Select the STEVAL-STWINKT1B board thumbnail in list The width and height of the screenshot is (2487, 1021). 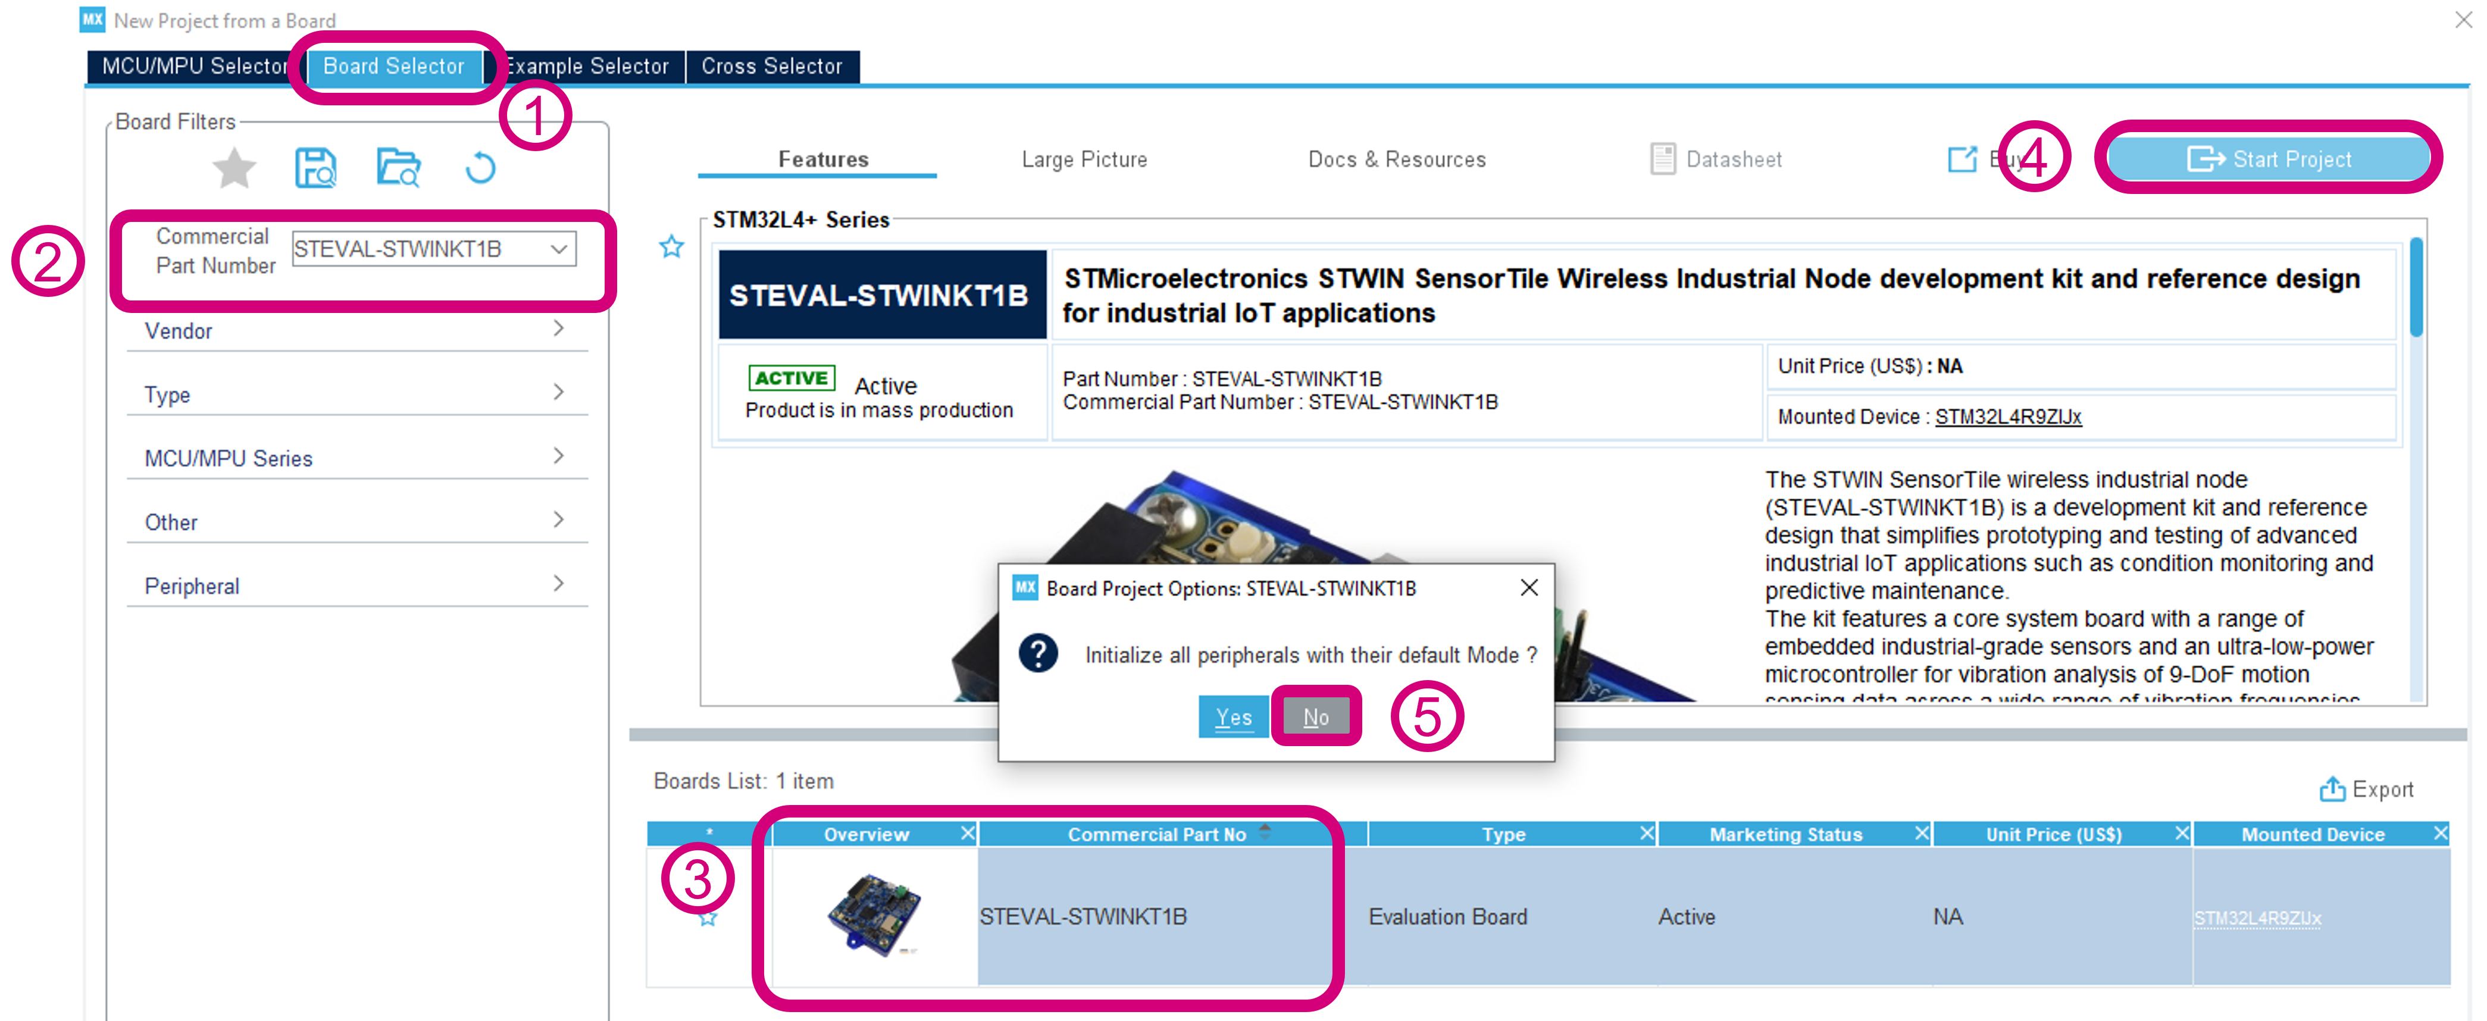(875, 915)
